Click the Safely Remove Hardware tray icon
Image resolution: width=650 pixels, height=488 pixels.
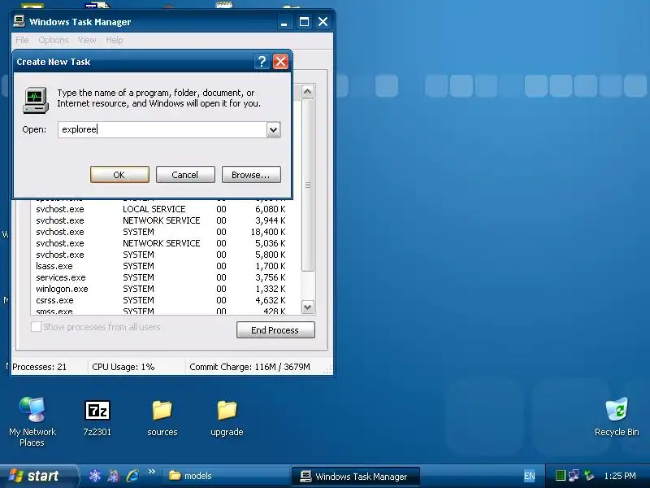(x=588, y=476)
